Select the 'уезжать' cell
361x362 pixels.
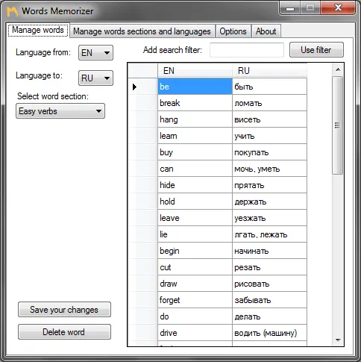[269, 218]
